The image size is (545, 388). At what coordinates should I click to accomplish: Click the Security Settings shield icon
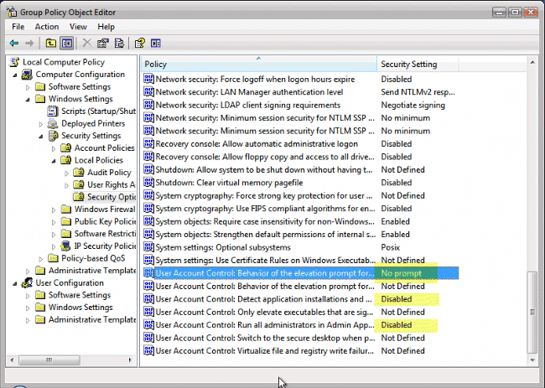coord(53,136)
